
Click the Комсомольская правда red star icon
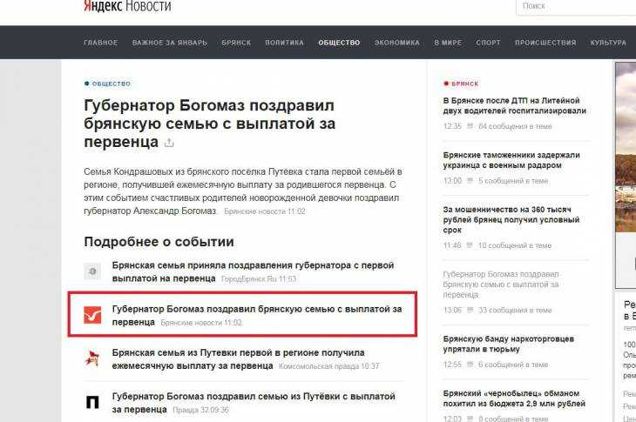point(92,358)
